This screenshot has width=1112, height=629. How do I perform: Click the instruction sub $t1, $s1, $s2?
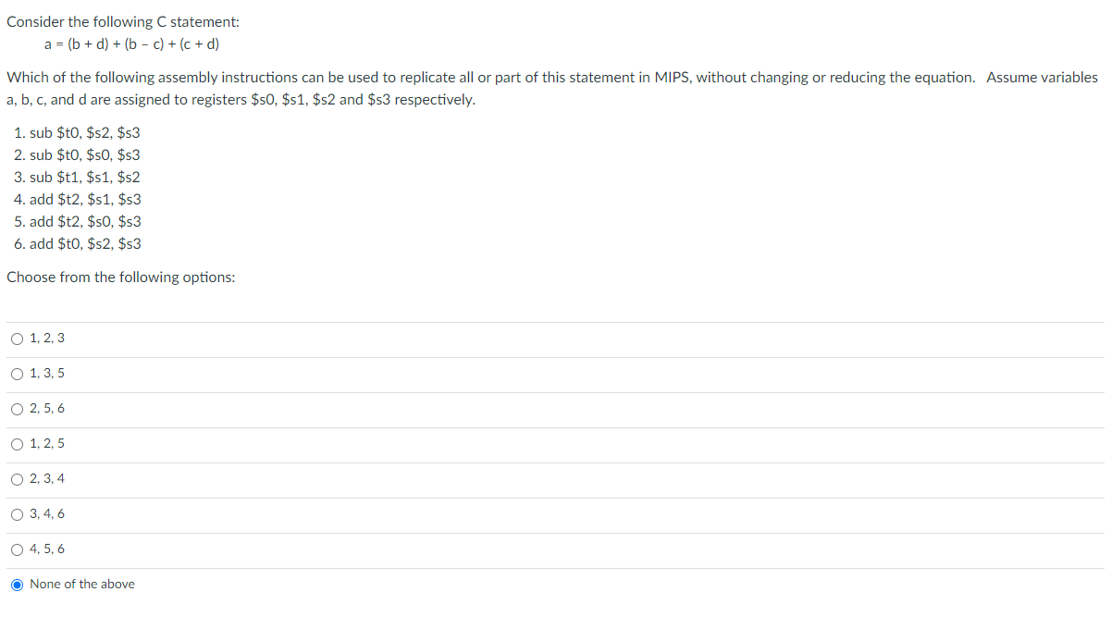coord(78,177)
